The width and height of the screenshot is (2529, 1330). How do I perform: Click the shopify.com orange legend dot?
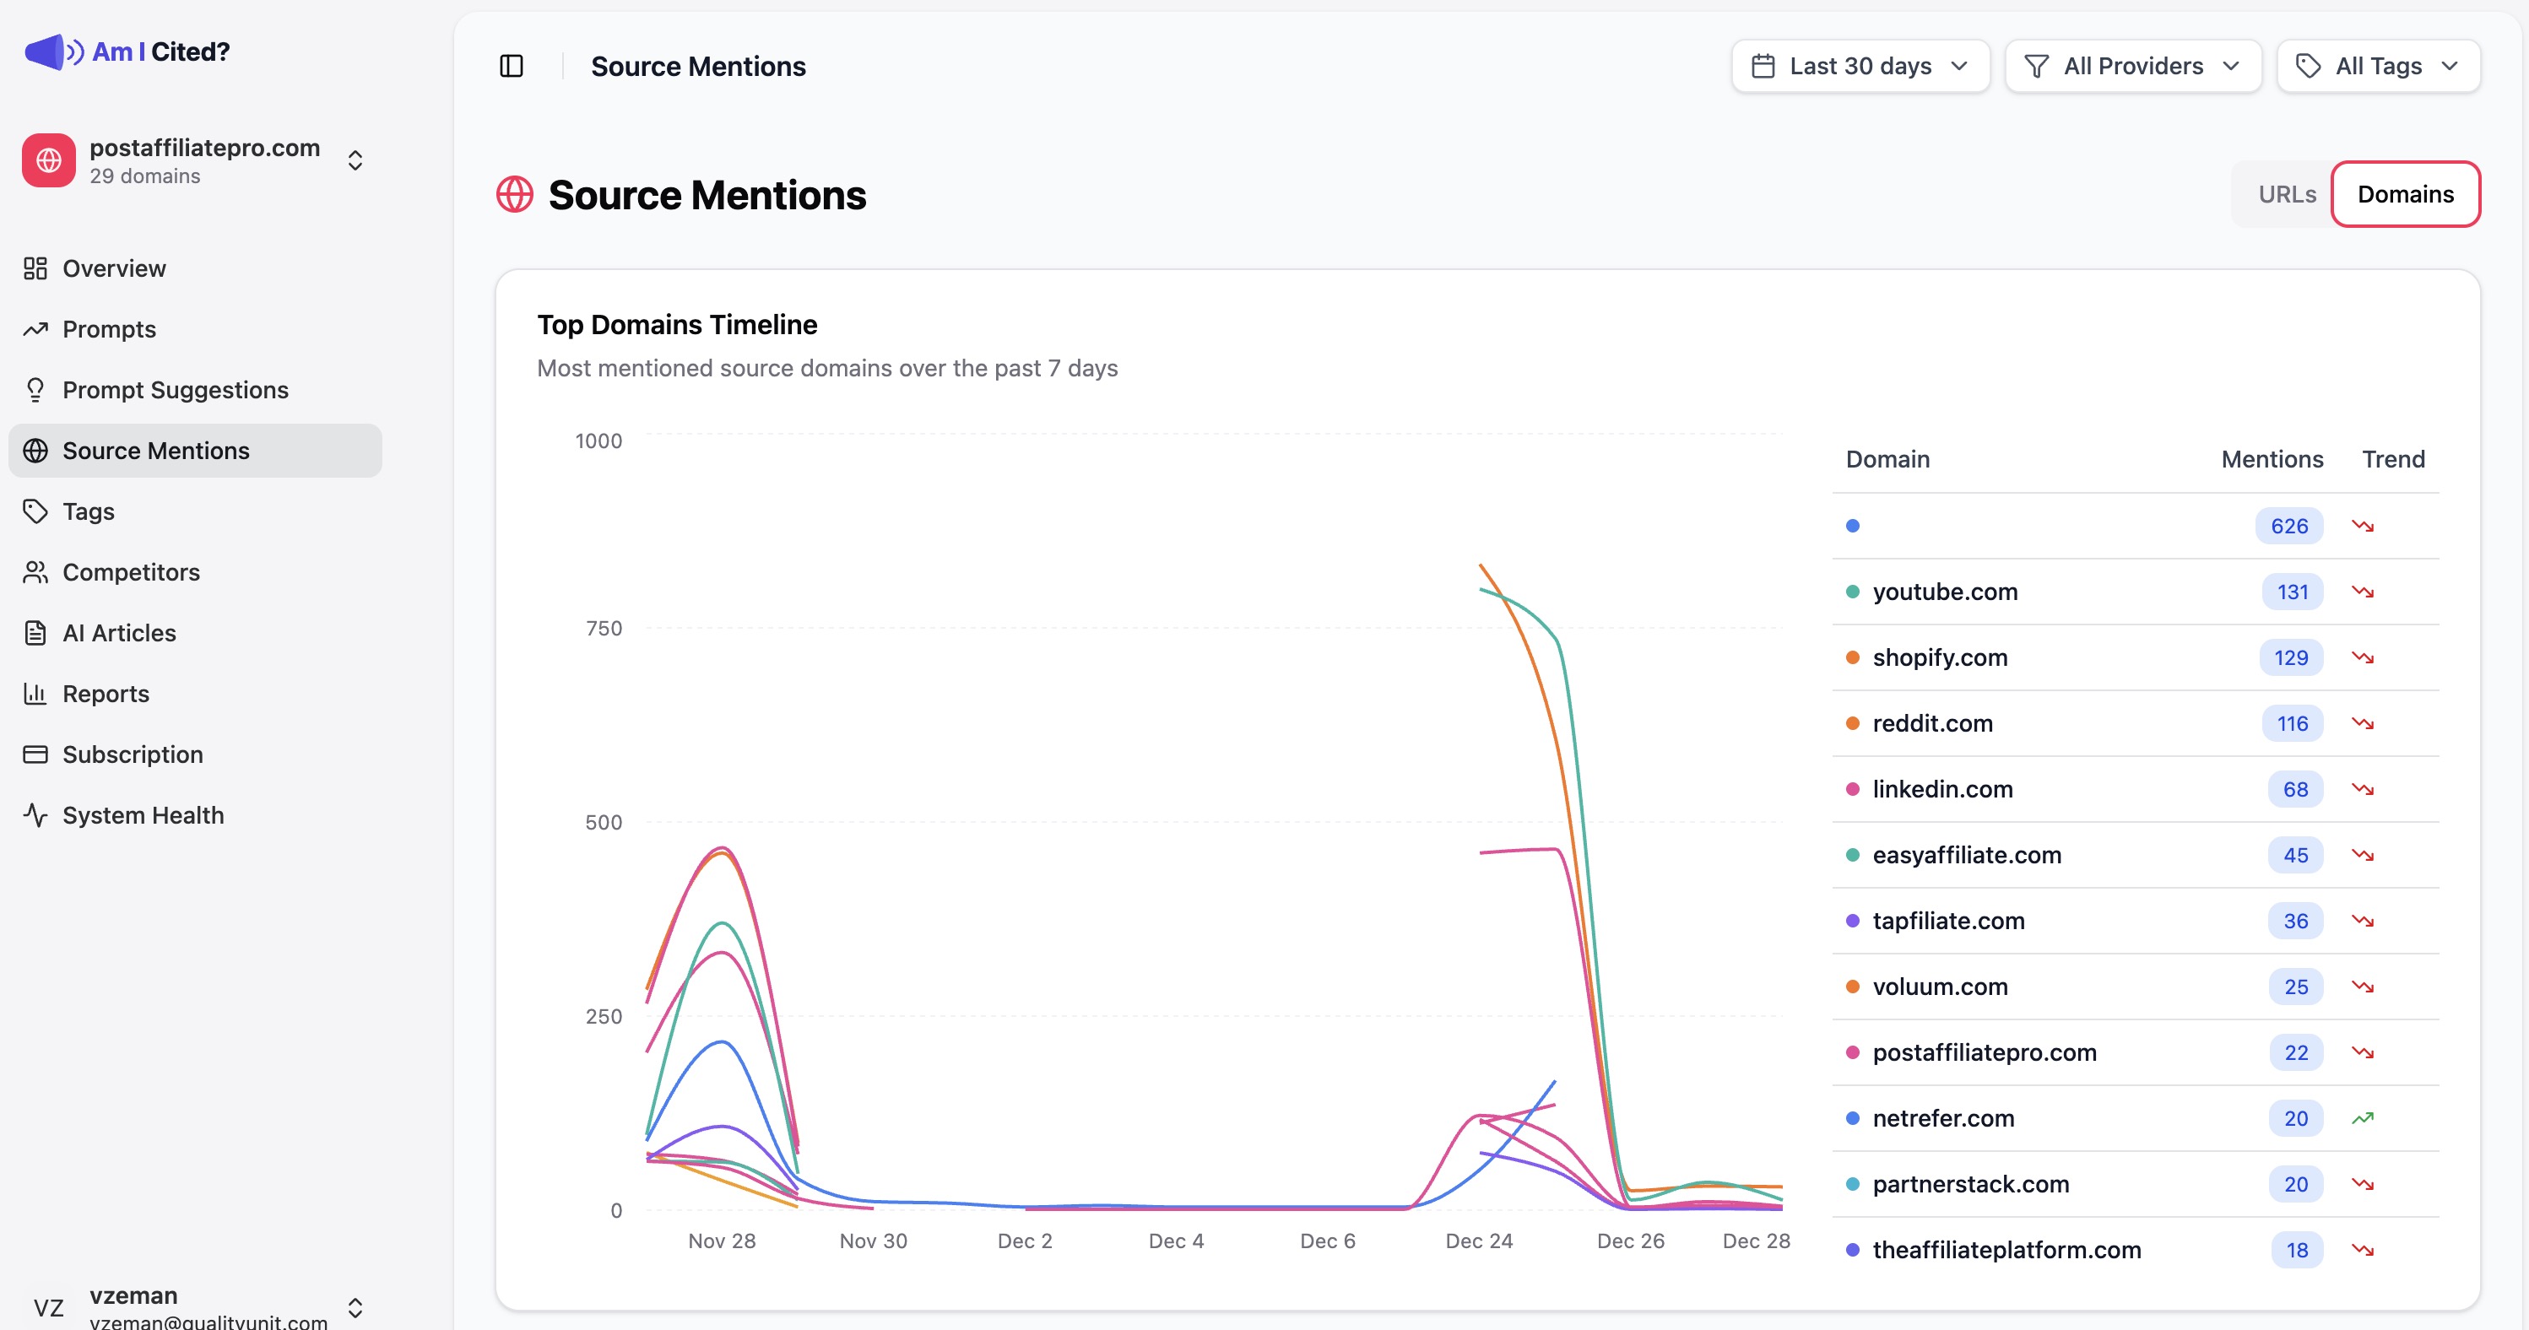point(1853,657)
